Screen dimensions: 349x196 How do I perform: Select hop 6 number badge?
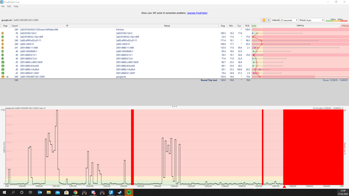pyautogui.click(x=3, y=48)
